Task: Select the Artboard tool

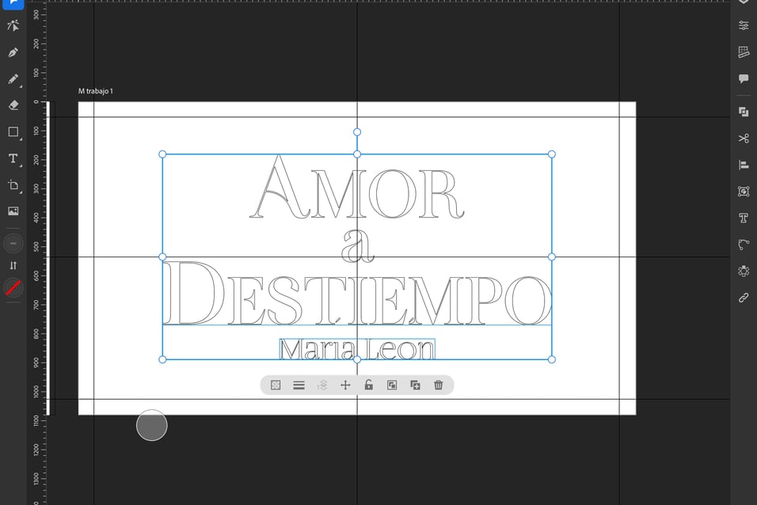Action: tap(13, 185)
